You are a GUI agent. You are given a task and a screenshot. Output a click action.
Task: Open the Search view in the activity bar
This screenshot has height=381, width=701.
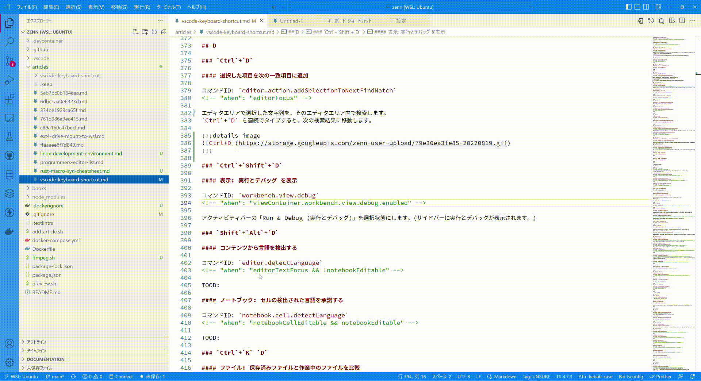(9, 42)
